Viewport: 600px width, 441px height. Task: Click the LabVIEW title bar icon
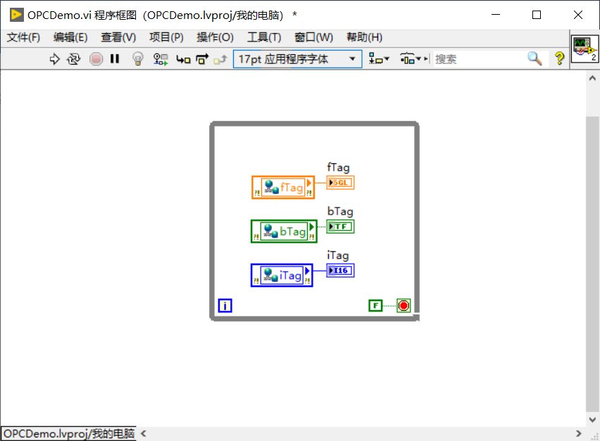16,15
